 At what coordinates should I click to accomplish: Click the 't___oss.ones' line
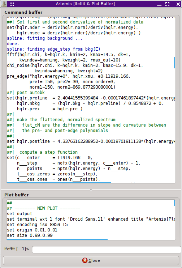pos(58,179)
